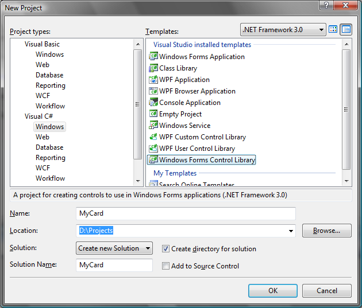Switch templates to small icons view
The width and height of the screenshot is (362, 308).
(346, 29)
